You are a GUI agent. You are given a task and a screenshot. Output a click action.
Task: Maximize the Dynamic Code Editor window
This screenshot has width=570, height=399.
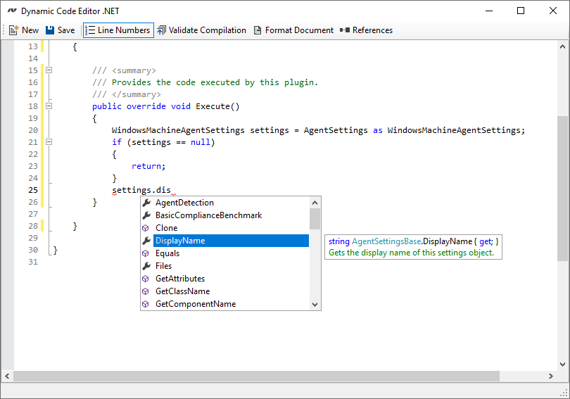point(521,11)
